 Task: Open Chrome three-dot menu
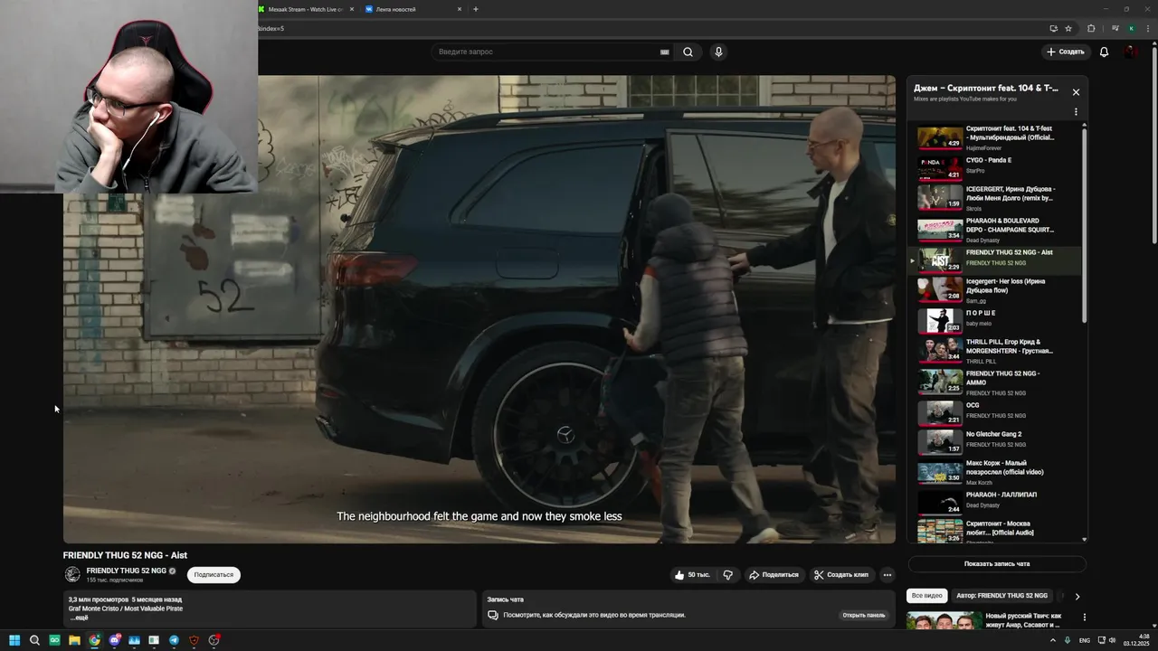(1147, 28)
